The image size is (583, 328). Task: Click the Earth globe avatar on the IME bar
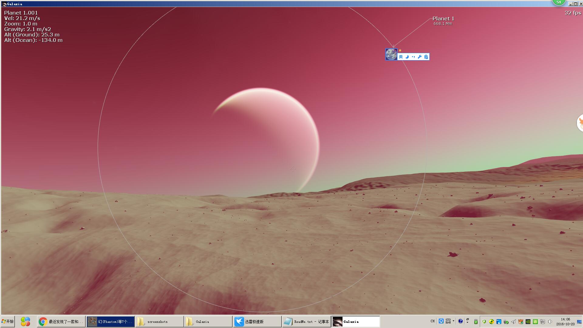click(x=391, y=54)
